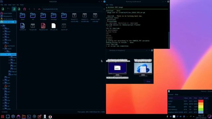Select the config.txt file icon
212x119 pixels.
(23, 26)
